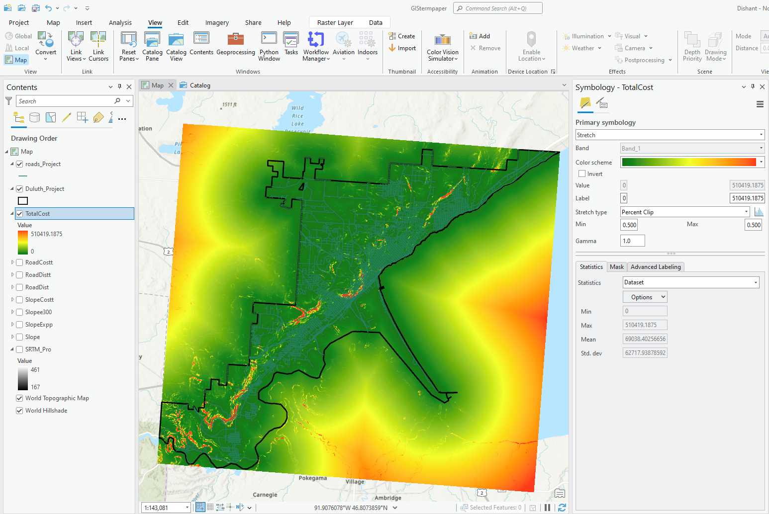Click TotalCost color ramp in Contents
The width and height of the screenshot is (769, 514).
point(23,243)
